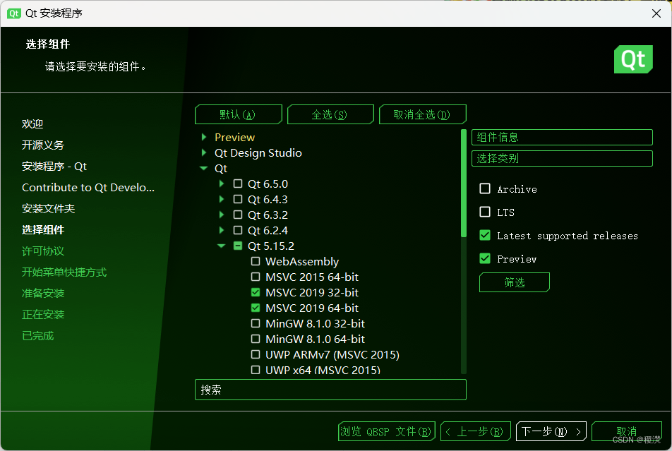Select the Qt 6.5.0 tree label
The width and height of the screenshot is (672, 451).
click(x=268, y=184)
